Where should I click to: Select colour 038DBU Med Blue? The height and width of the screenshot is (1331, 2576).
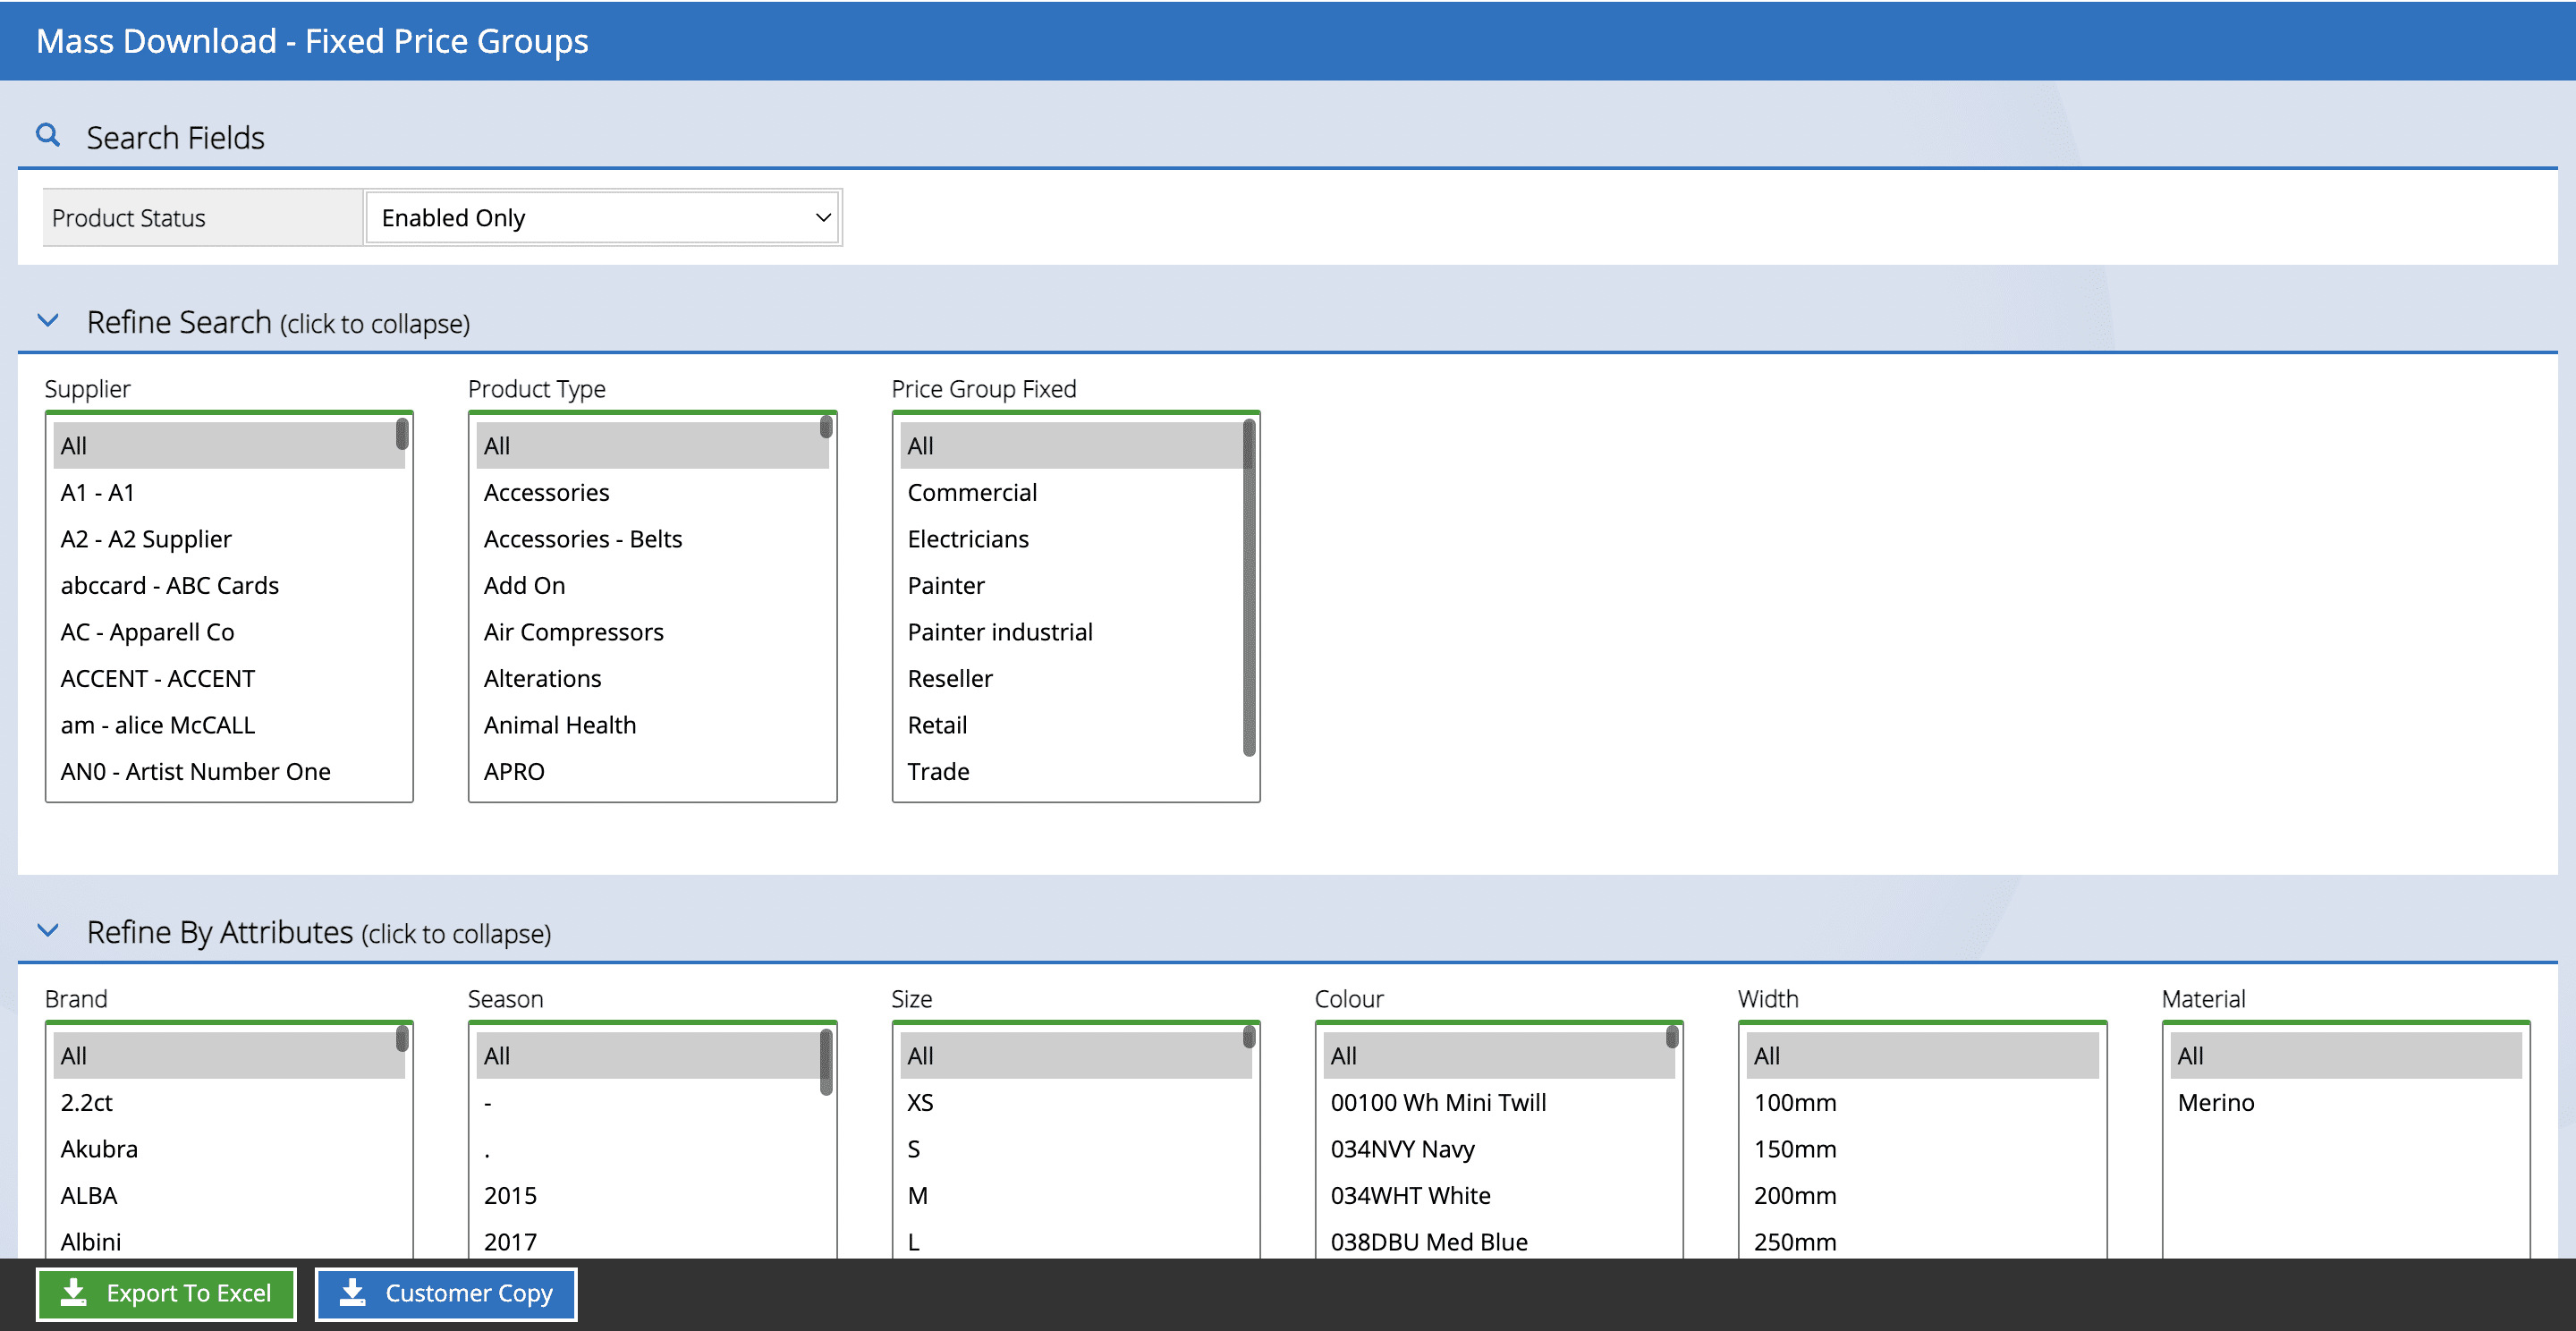coord(1499,1241)
